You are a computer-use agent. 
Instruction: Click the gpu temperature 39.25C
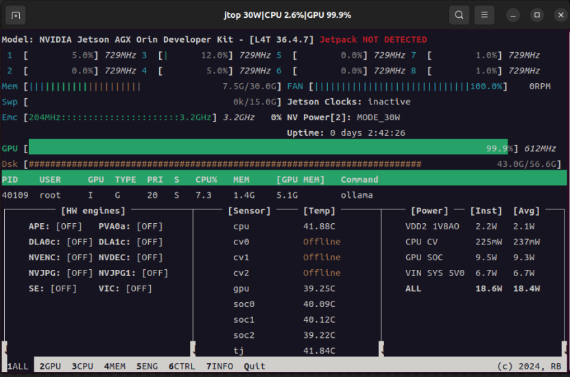pos(319,288)
